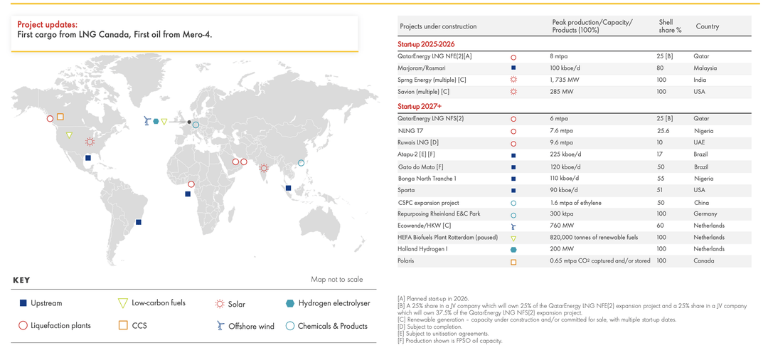Select the 'Start-up 2027+' section heading
Image resolution: width=768 pixels, height=348 pixels.
click(421, 106)
